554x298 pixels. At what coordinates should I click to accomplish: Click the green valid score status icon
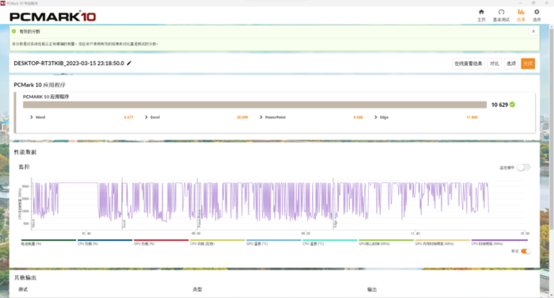click(13, 31)
